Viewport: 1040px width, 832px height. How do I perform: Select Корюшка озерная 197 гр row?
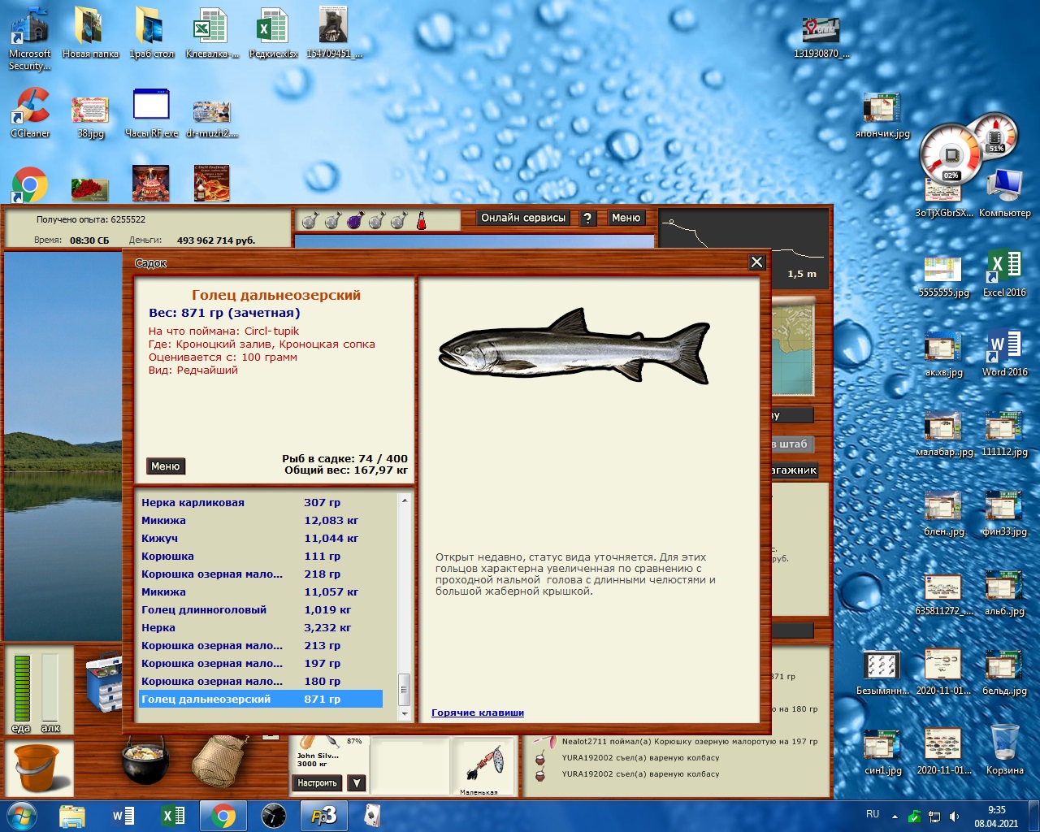coord(260,663)
